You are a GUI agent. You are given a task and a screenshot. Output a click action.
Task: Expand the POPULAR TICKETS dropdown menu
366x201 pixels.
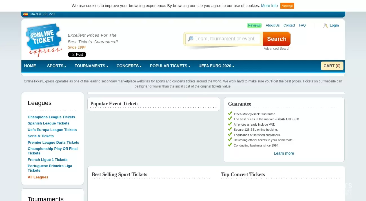(170, 66)
